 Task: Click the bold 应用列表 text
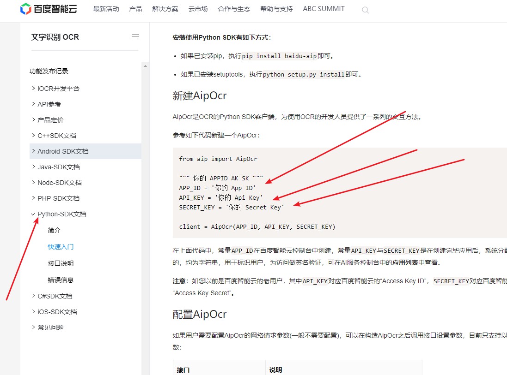[405, 263]
